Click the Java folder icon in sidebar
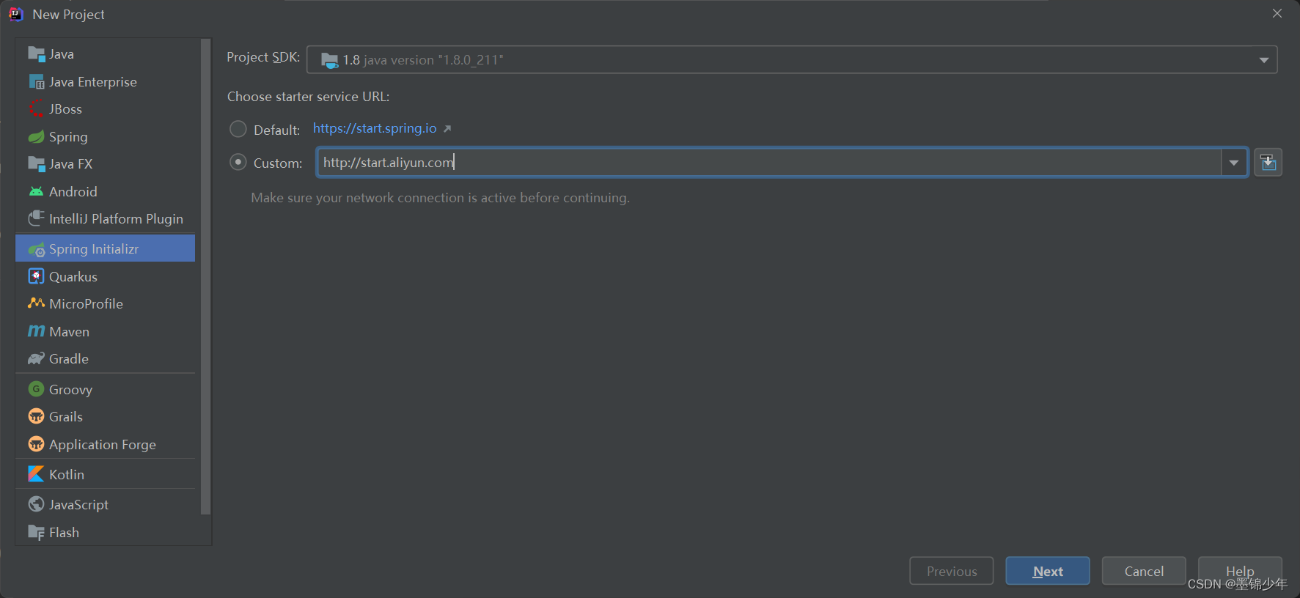The image size is (1300, 598). pyautogui.click(x=36, y=53)
